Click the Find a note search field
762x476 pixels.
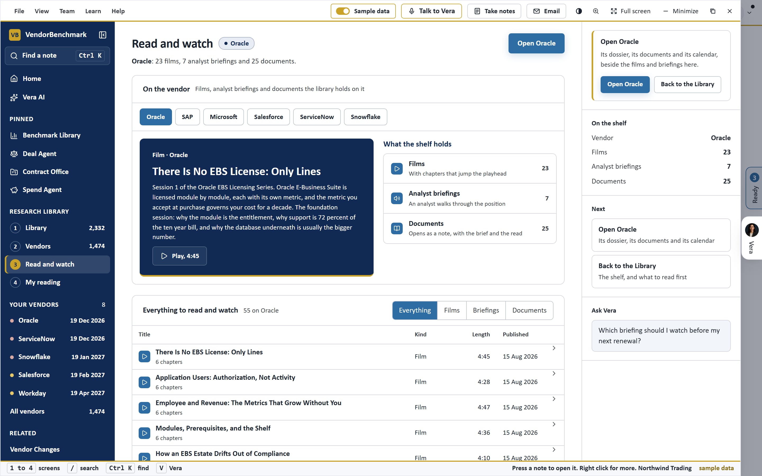(57, 56)
